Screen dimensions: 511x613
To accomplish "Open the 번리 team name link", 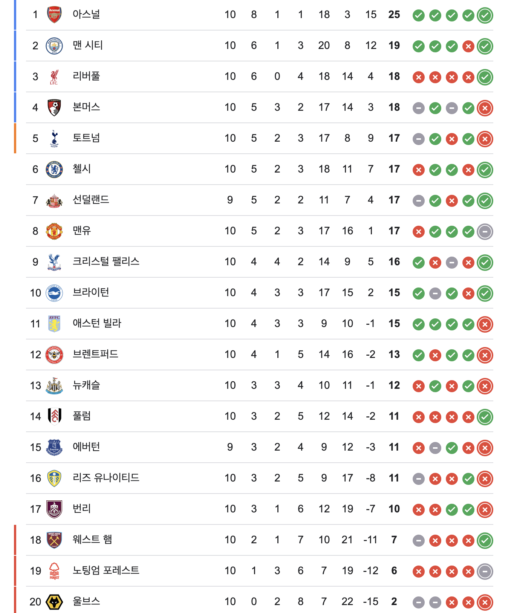I will pyautogui.click(x=82, y=509).
